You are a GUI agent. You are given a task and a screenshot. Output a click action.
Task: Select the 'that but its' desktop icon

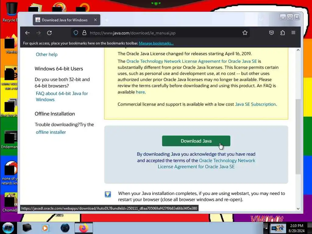coord(9,108)
